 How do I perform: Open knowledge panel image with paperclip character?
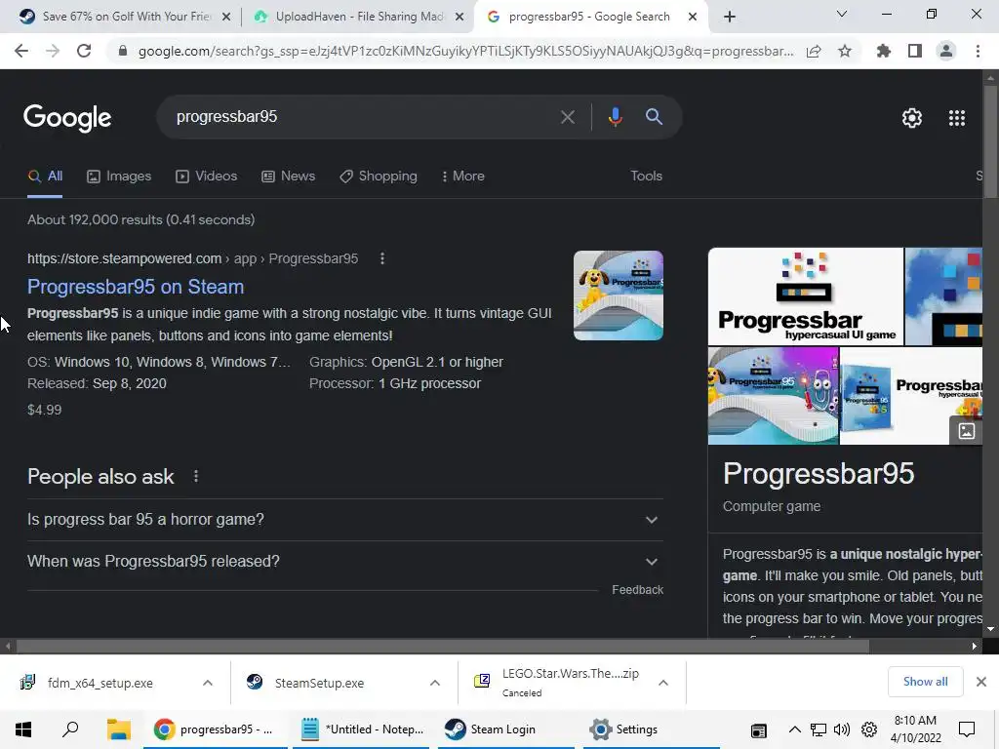pos(773,396)
